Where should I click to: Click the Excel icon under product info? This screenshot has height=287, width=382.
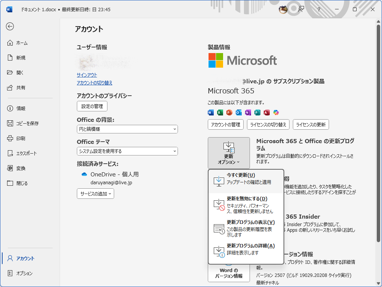[219, 112]
